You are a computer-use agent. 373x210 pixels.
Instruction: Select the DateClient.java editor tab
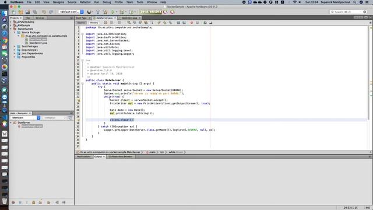coord(129,18)
